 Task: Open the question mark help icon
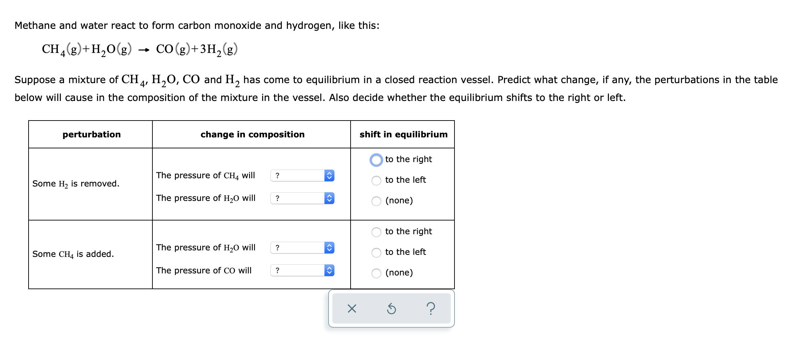430,308
